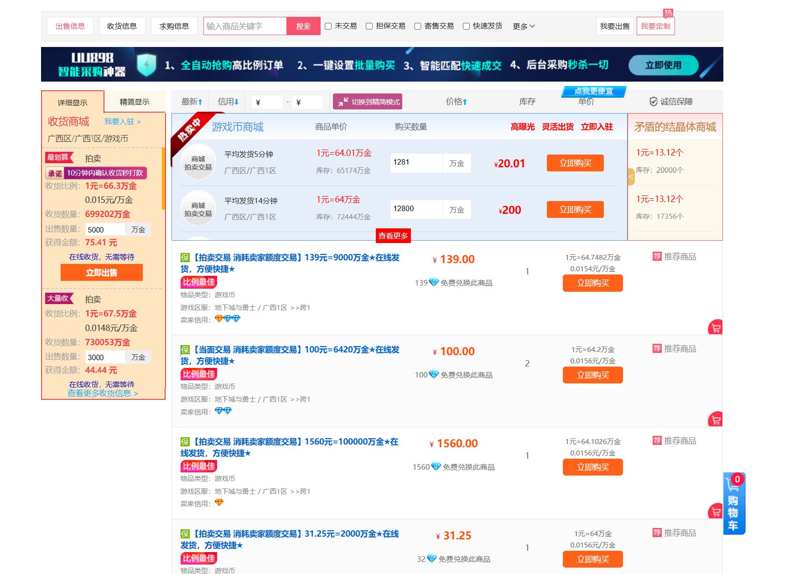The image size is (804, 574).
Task: Click 商城拍卖交易 avatar for 5分钟 delivery row
Action: [198, 162]
